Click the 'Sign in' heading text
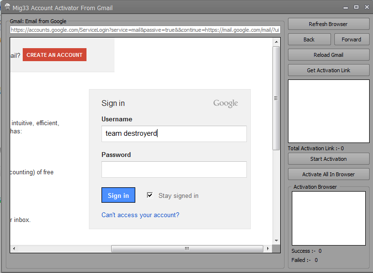Screen dimensions: 373x273 (113, 104)
